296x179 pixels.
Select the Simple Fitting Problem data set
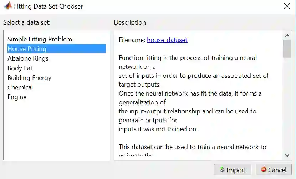tap(40, 39)
